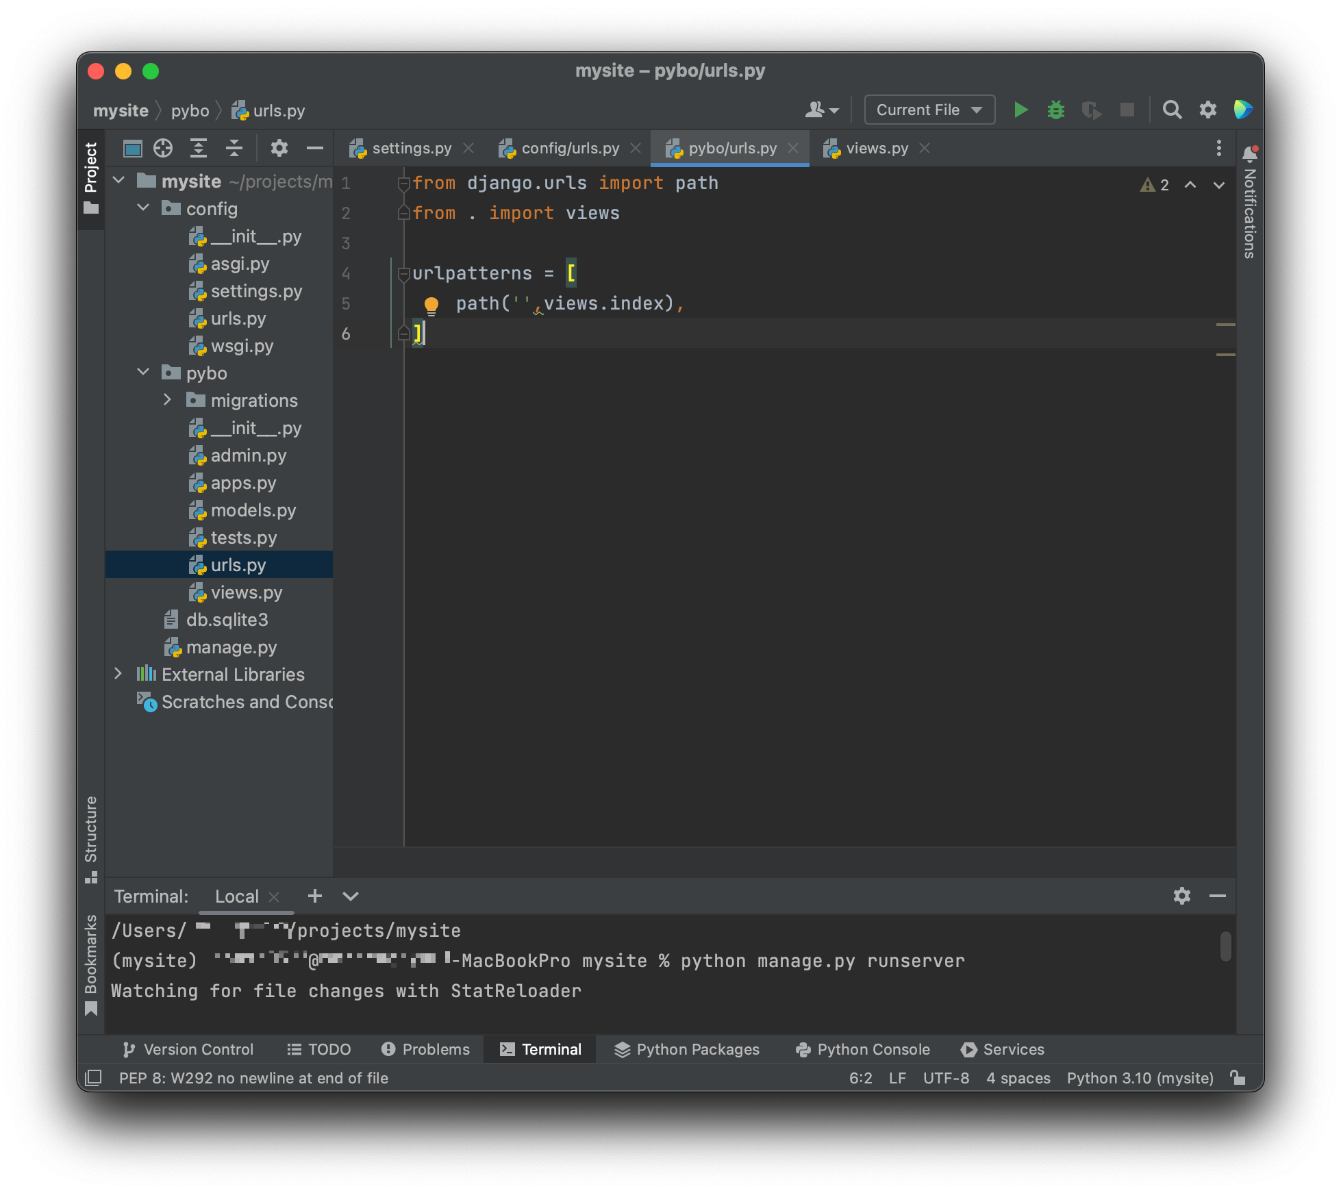Click Python 3.10 (mysite) interpreter in status bar
This screenshot has width=1341, height=1193.
pyautogui.click(x=1140, y=1078)
